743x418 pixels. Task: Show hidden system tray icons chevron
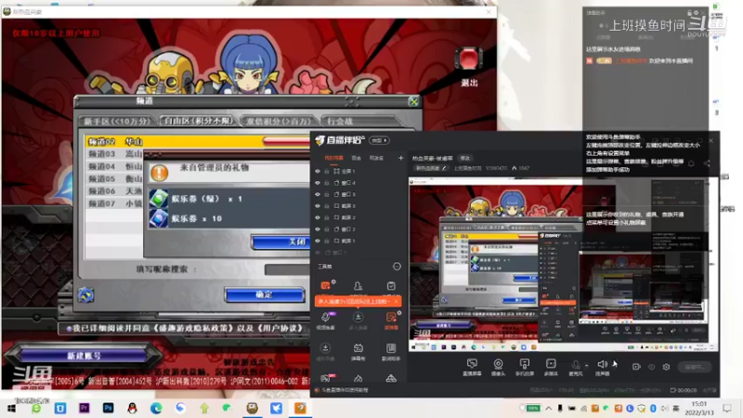[x=549, y=408]
